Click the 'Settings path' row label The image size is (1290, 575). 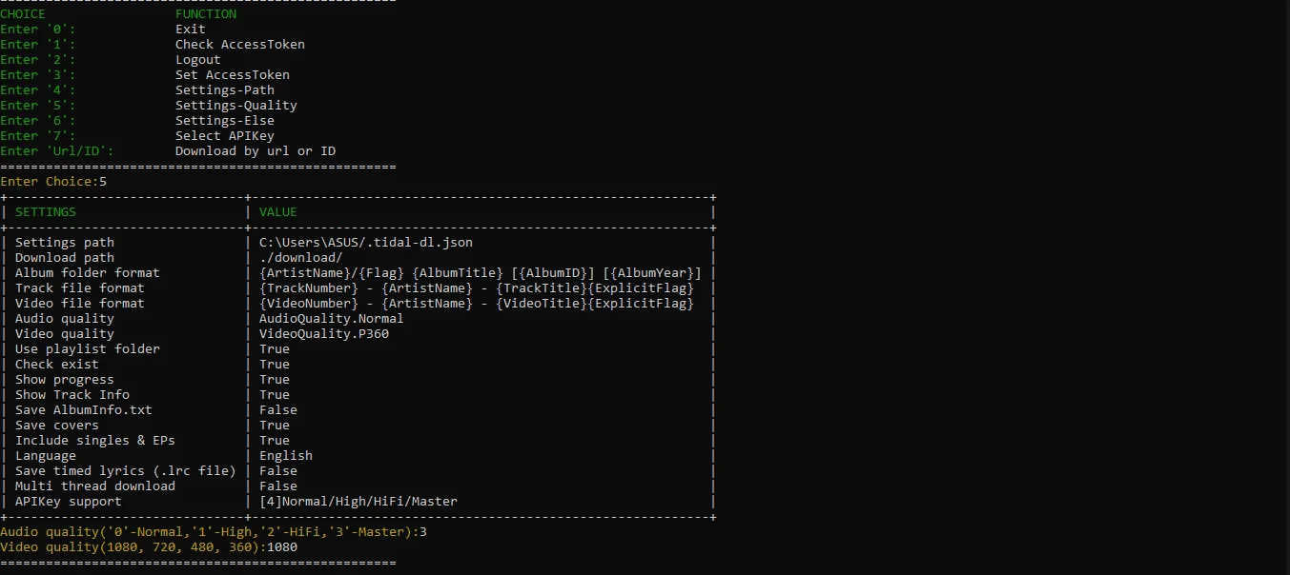[x=65, y=243]
